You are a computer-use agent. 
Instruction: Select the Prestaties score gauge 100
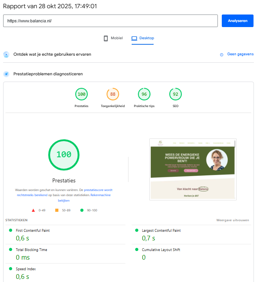click(82, 95)
